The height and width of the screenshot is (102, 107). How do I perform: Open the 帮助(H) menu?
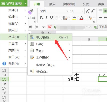[x=14, y=64]
